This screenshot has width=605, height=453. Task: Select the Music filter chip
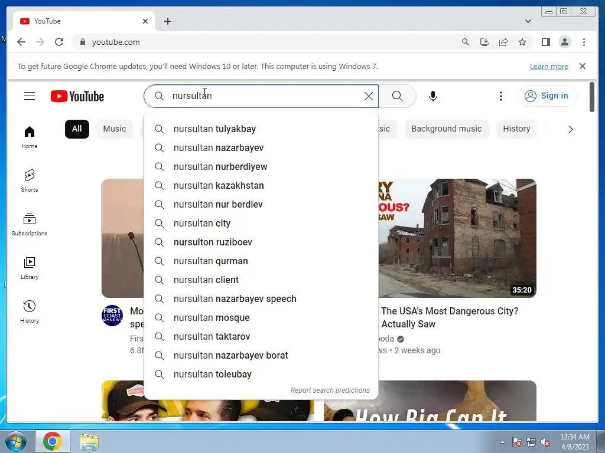[115, 129]
